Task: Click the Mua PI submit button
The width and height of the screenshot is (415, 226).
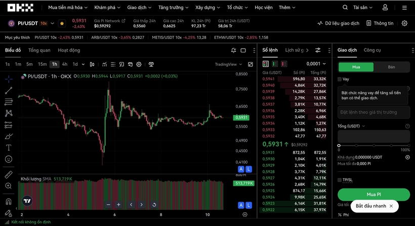Action: pos(373,195)
